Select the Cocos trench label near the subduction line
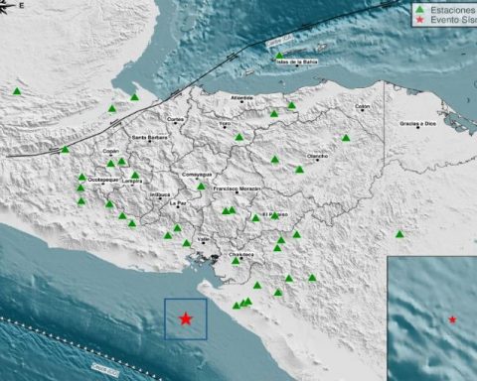Screen dimensions: 477x381 (105, 367)
